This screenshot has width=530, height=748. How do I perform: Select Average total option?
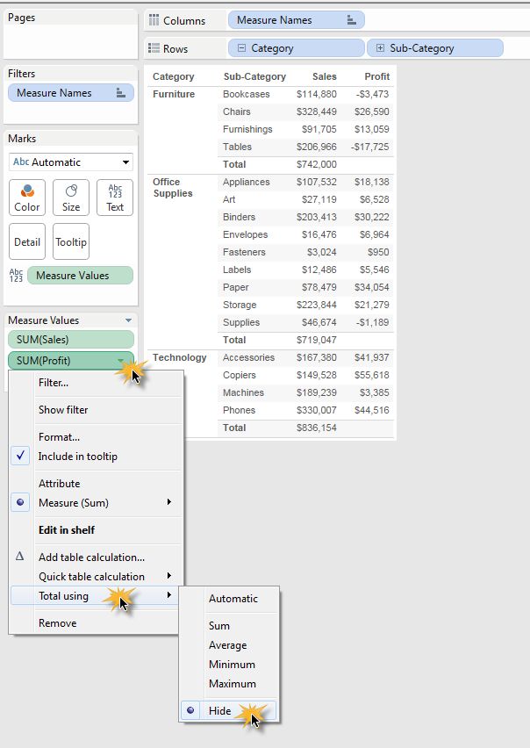pos(228,645)
